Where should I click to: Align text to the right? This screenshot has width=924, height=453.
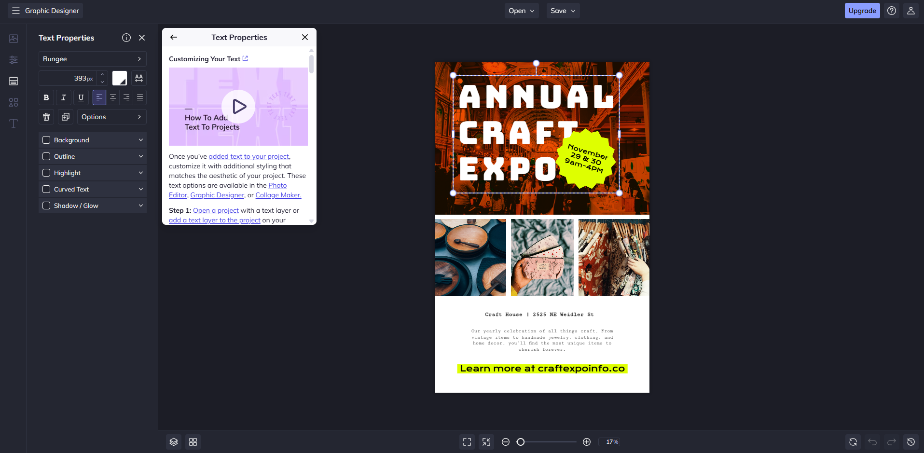(x=126, y=97)
